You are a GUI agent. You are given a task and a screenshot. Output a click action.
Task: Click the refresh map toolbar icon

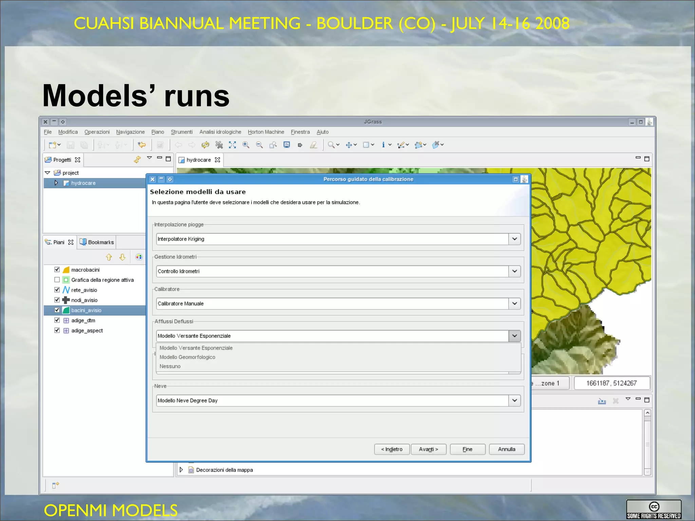[x=205, y=145]
